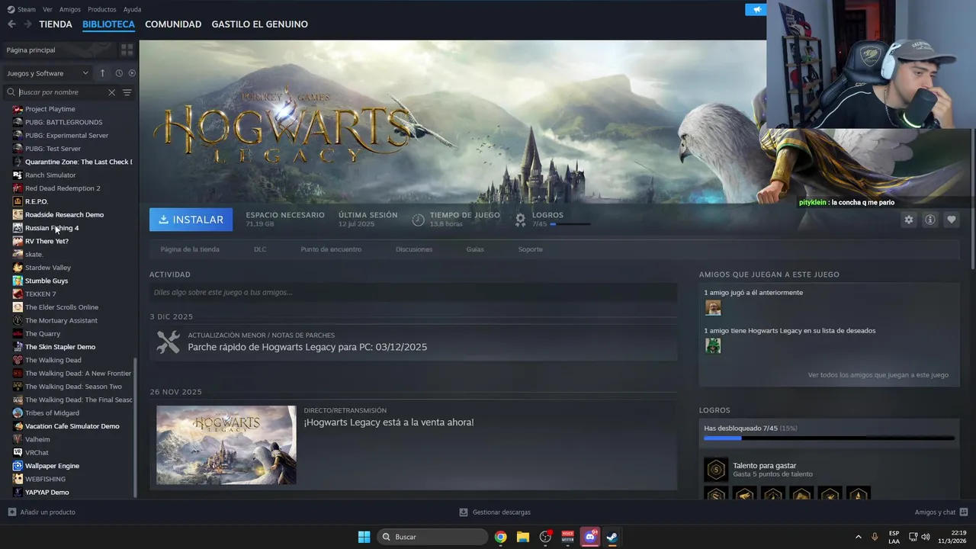This screenshot has width=976, height=549.
Task: Filter by recent activity clock icon
Action: (x=119, y=73)
